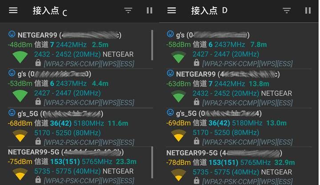Click the lock icon under -63dBm NETGEAR99 entry
This screenshot has width=320, height=185.
(196, 102)
